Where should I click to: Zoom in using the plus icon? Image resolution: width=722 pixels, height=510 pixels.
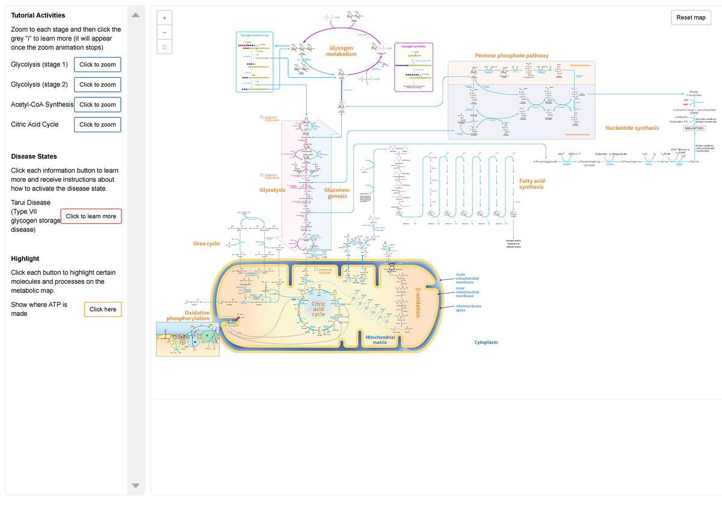[164, 17]
